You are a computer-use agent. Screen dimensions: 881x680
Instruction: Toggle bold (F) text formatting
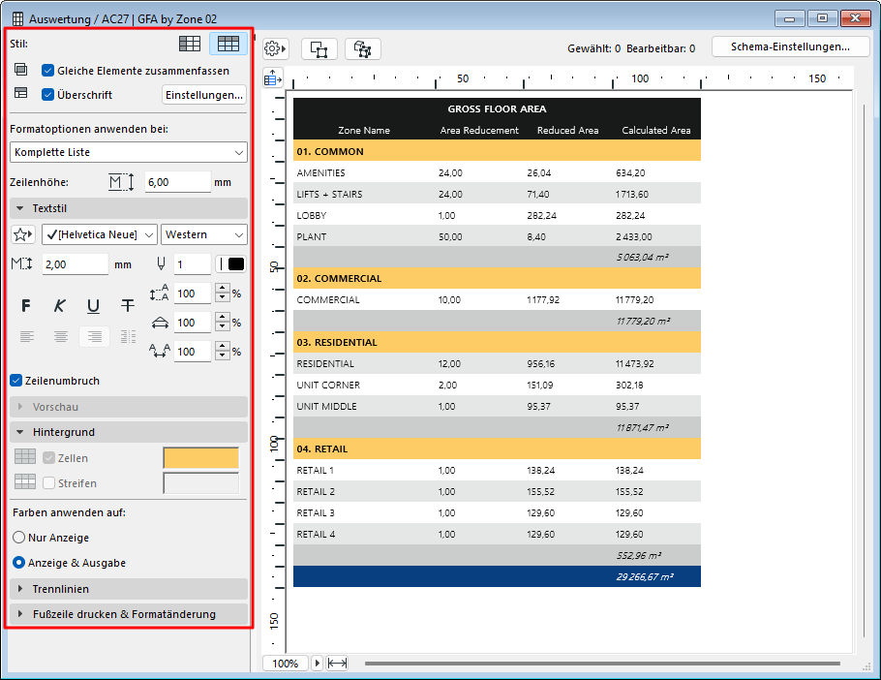[x=26, y=306]
